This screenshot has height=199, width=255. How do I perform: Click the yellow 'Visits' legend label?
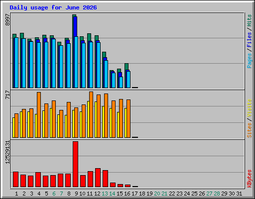[250, 108]
